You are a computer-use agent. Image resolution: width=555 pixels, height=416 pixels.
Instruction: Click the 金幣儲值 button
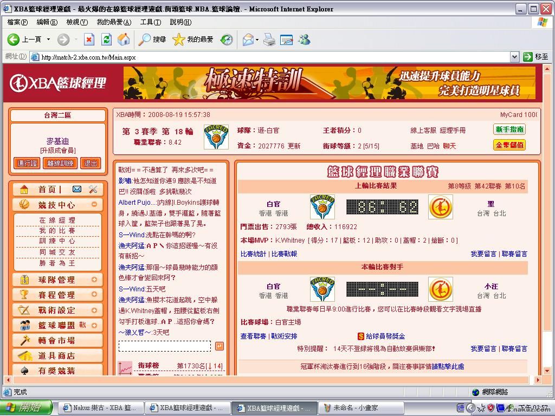509,145
